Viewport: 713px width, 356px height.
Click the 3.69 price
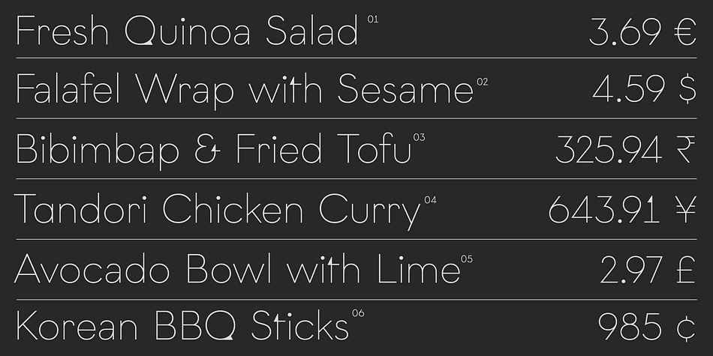[625, 31]
